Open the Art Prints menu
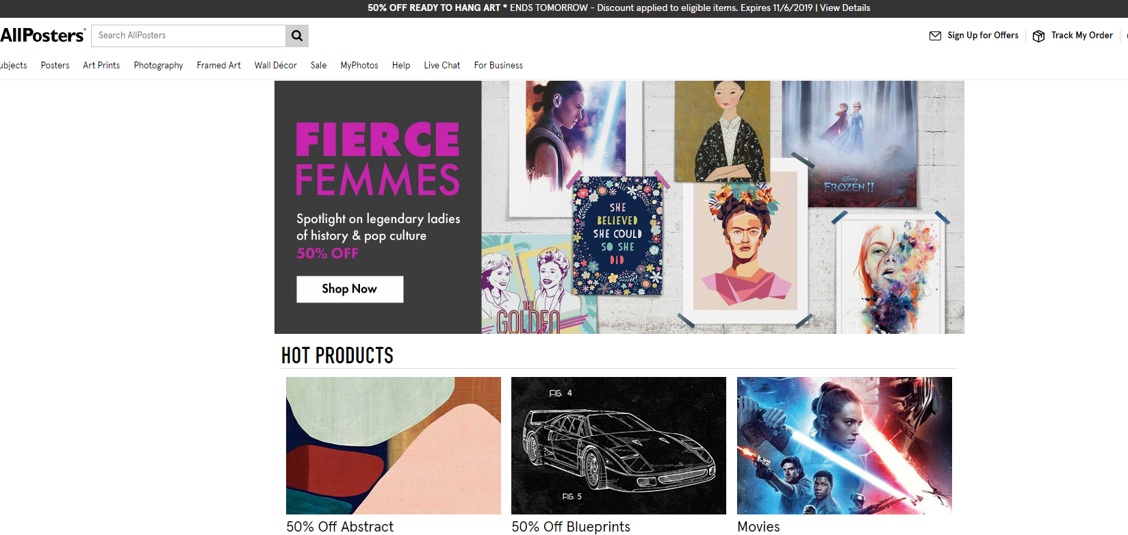Screen dimensions: 1128x535 [x=101, y=66]
